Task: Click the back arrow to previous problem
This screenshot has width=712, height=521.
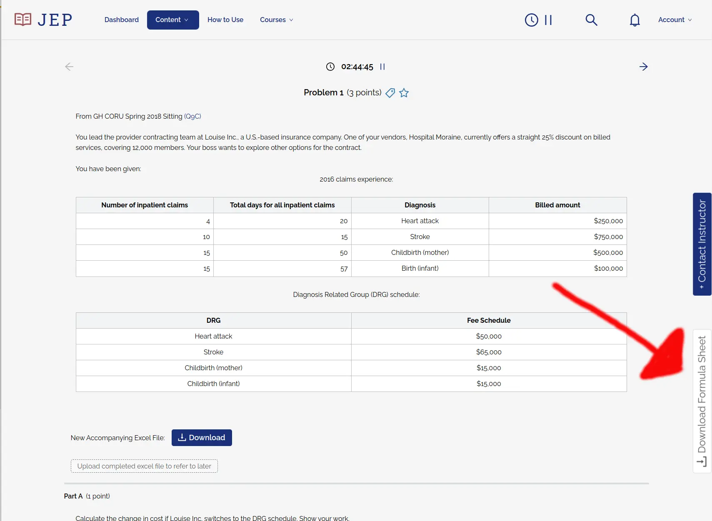Action: click(69, 66)
